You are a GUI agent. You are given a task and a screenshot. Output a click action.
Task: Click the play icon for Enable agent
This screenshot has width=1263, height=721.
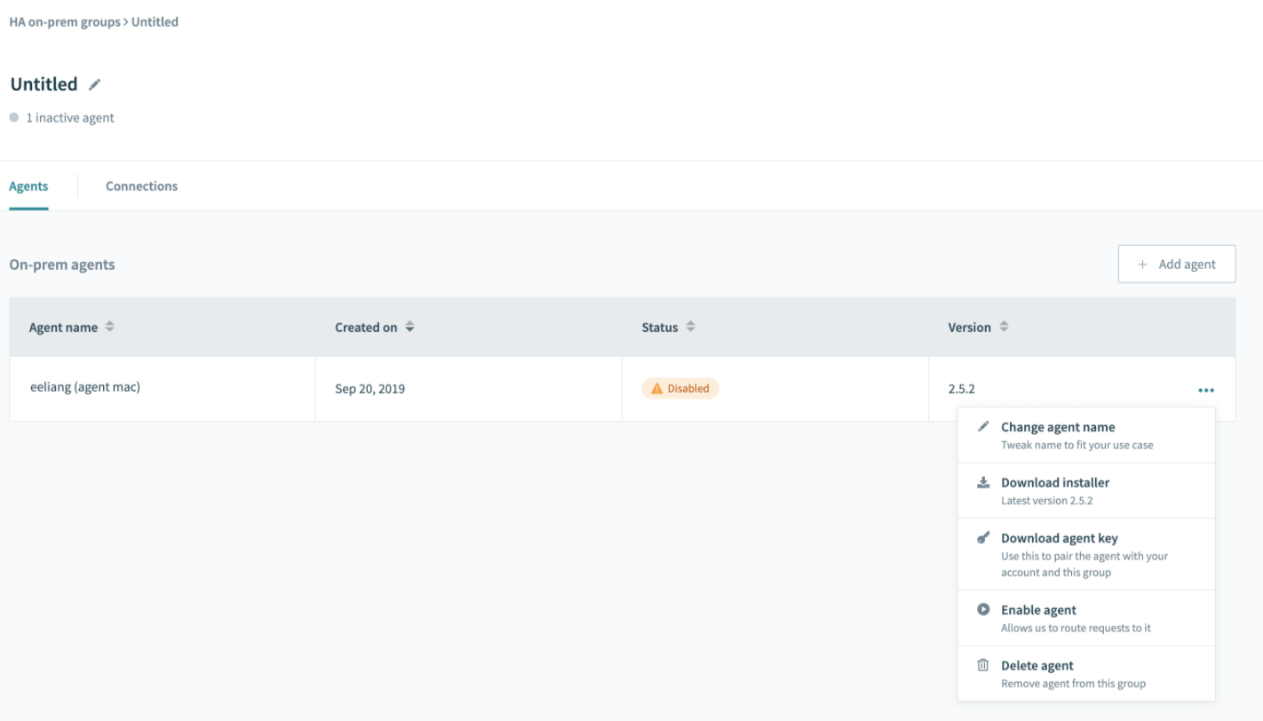[x=983, y=610]
